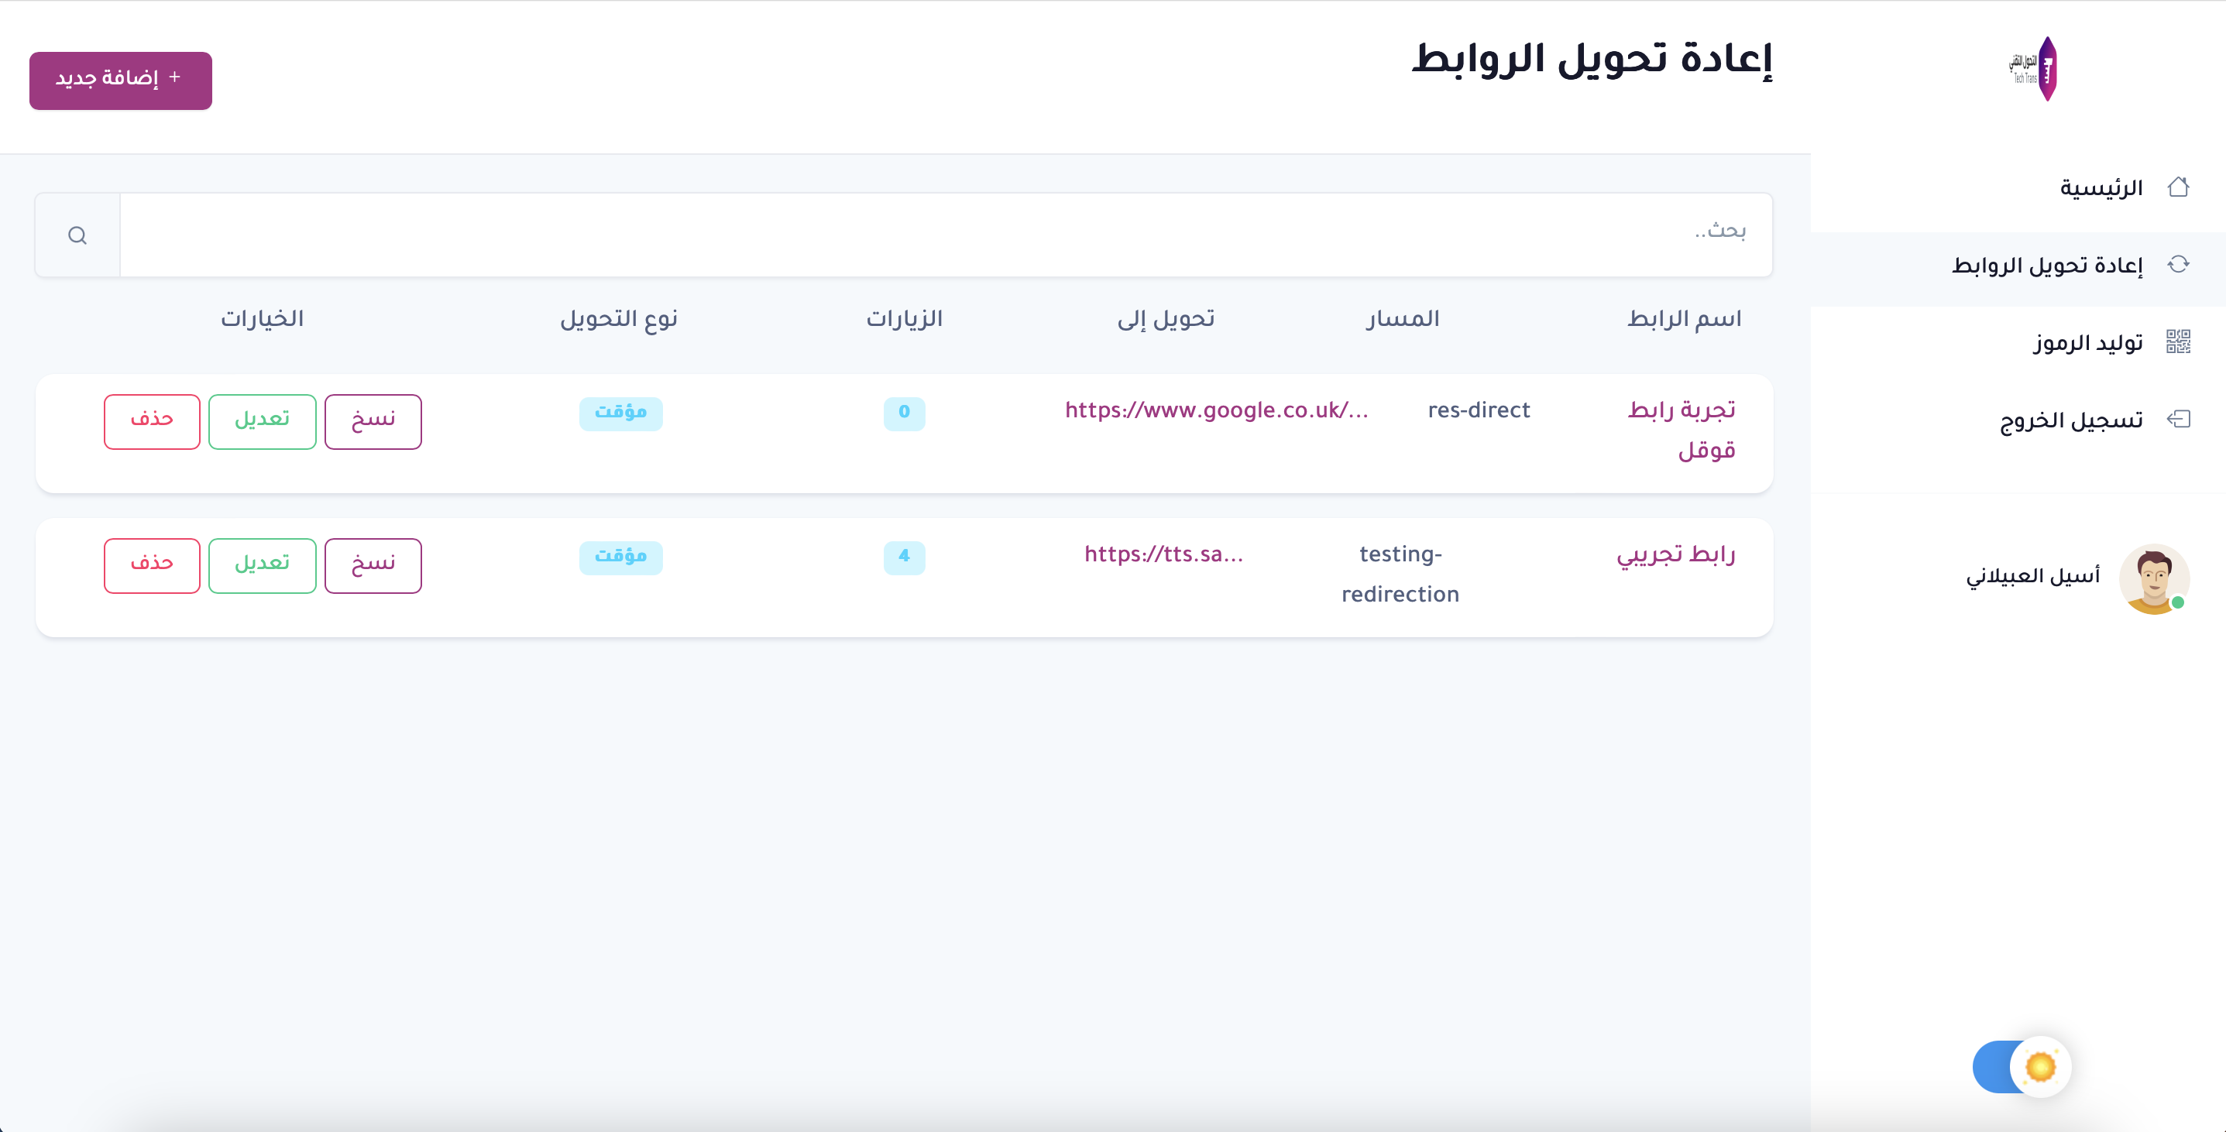This screenshot has height=1132, width=2226.
Task: Open the https://www.google.co.uk link
Action: 1216,410
